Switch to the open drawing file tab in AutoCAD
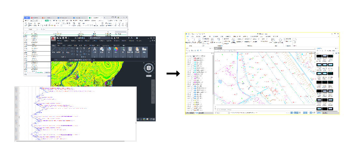 coord(79,60)
